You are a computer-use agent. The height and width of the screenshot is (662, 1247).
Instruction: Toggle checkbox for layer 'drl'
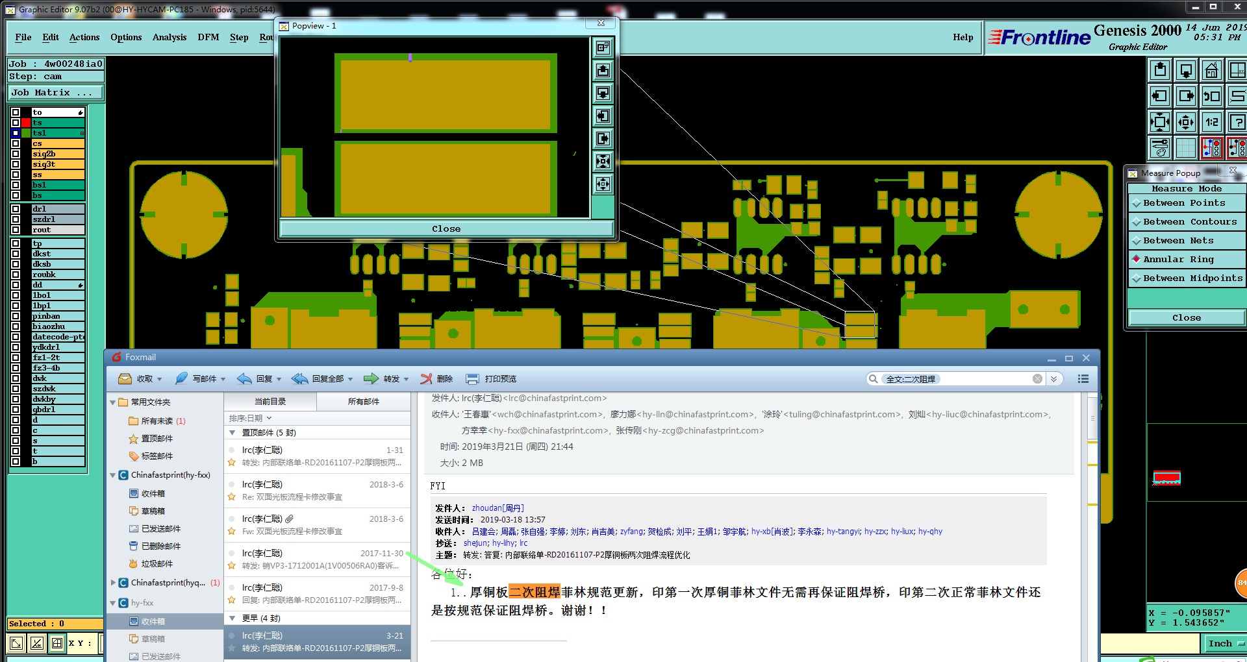pos(16,209)
